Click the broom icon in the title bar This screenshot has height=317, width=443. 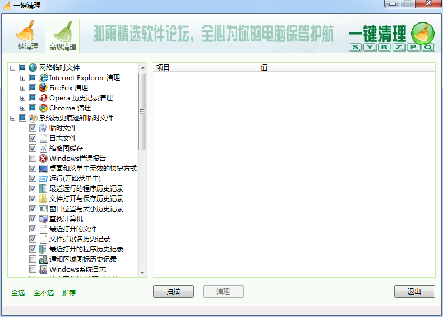7,5
